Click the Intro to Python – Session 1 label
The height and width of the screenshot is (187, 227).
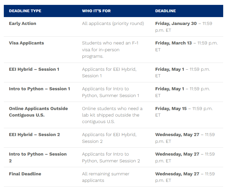pos(39,89)
